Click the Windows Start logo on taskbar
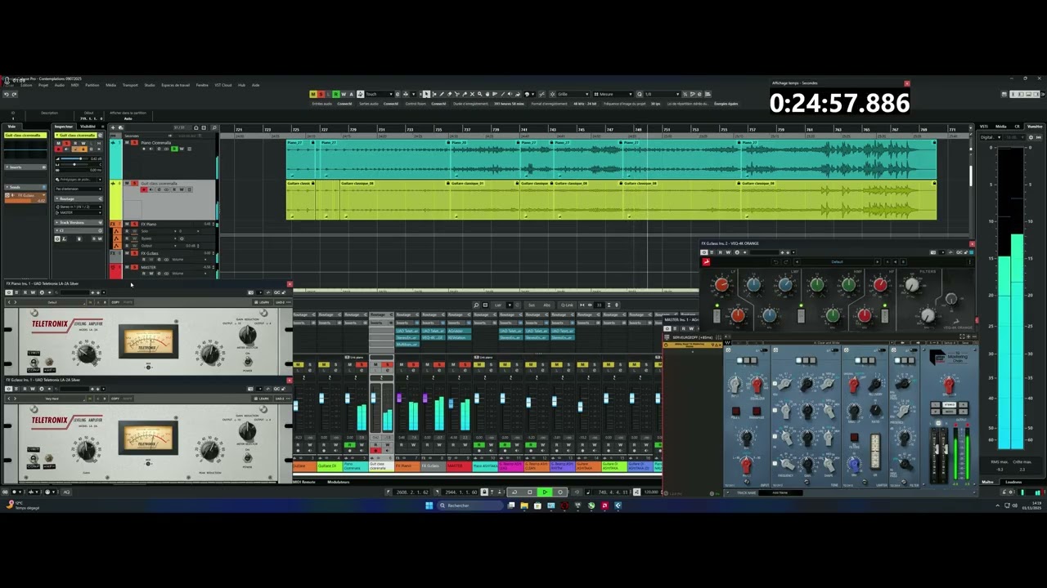The image size is (1047, 588). 429,506
